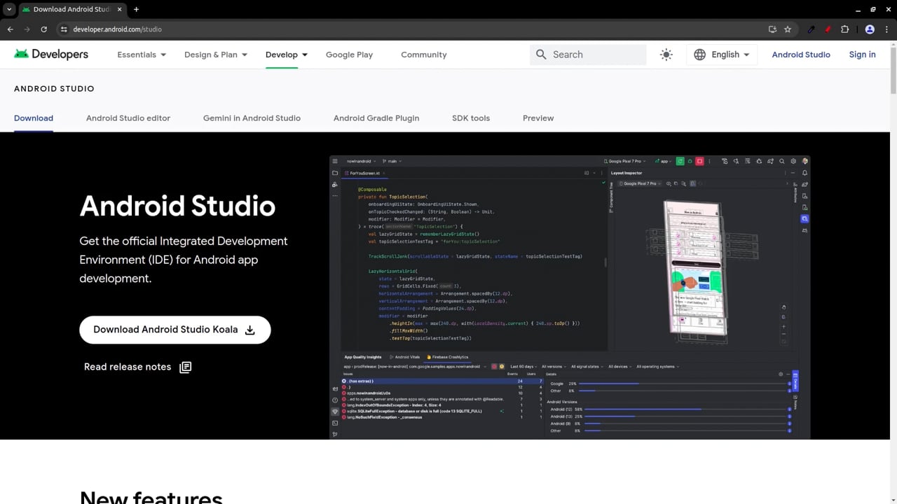Open the Extensions puzzle icon
The height and width of the screenshot is (504, 897).
844,29
